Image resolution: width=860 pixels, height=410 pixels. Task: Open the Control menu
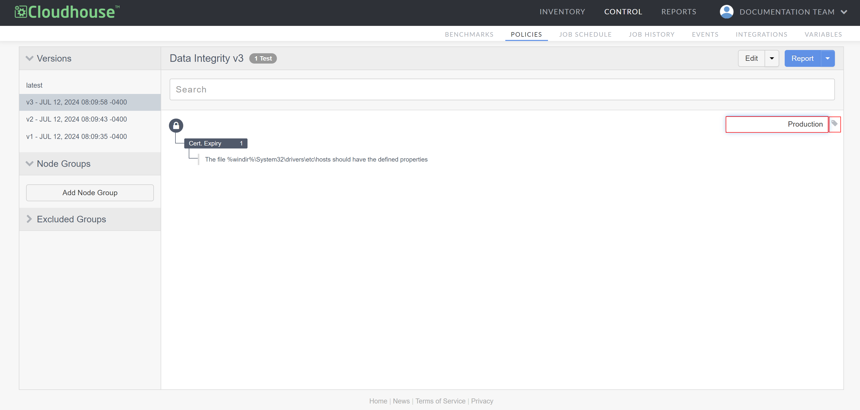click(x=623, y=12)
